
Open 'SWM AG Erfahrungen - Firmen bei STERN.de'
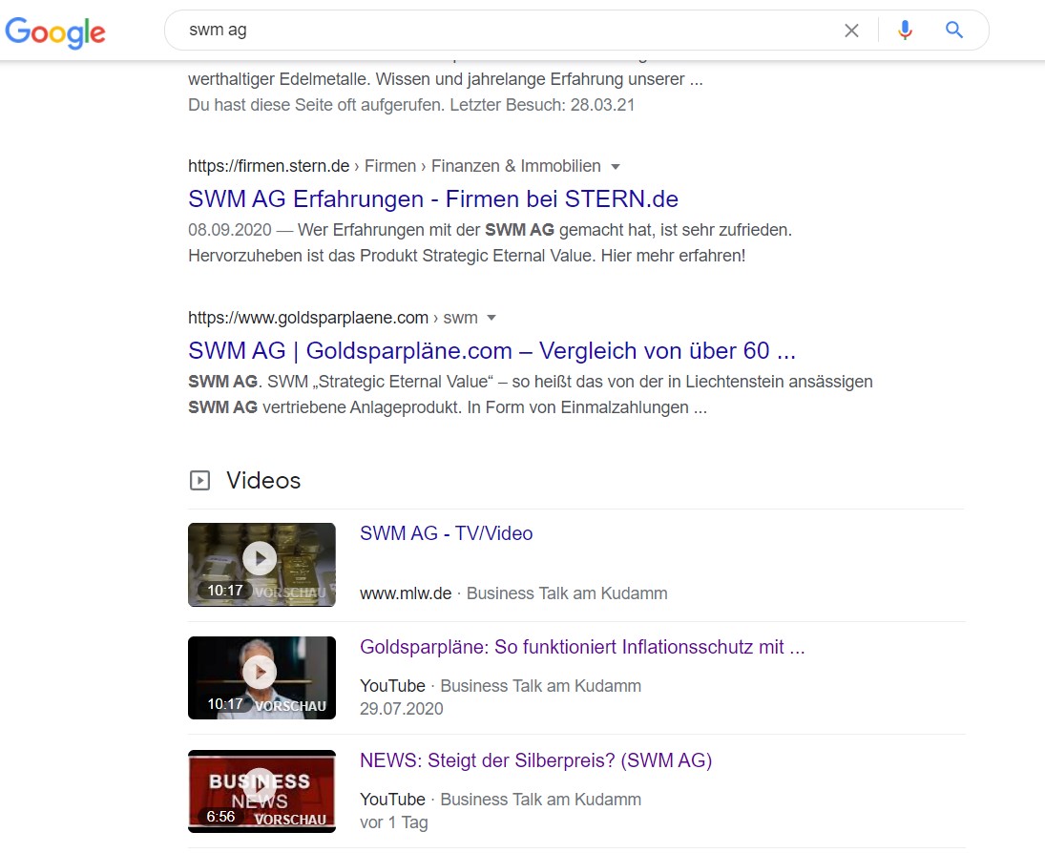433,198
